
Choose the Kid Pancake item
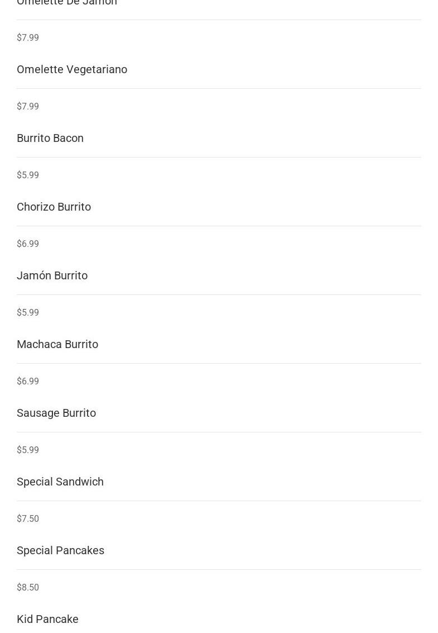47,619
